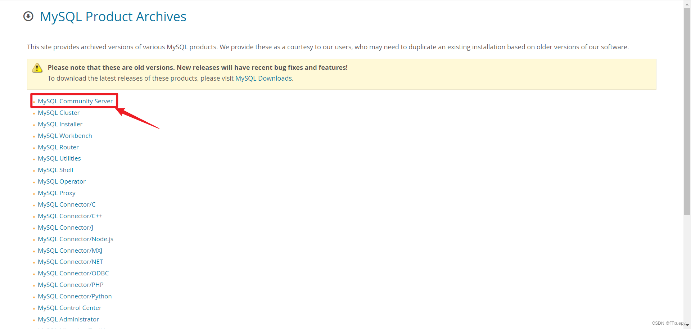
Task: Go to MySQL Connector/ODBC archives
Action: coord(73,273)
